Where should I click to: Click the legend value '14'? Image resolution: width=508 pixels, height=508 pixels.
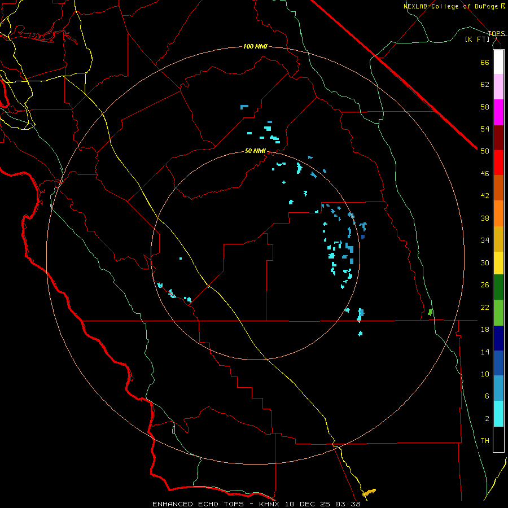tap(485, 352)
